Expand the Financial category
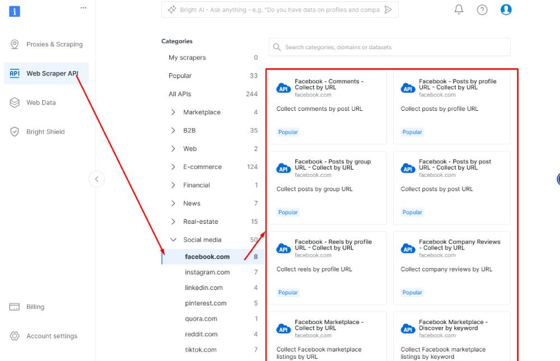 coord(173,185)
